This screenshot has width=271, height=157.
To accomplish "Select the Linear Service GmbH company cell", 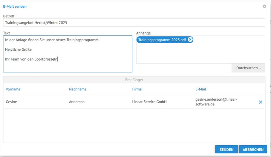I will 149,102.
